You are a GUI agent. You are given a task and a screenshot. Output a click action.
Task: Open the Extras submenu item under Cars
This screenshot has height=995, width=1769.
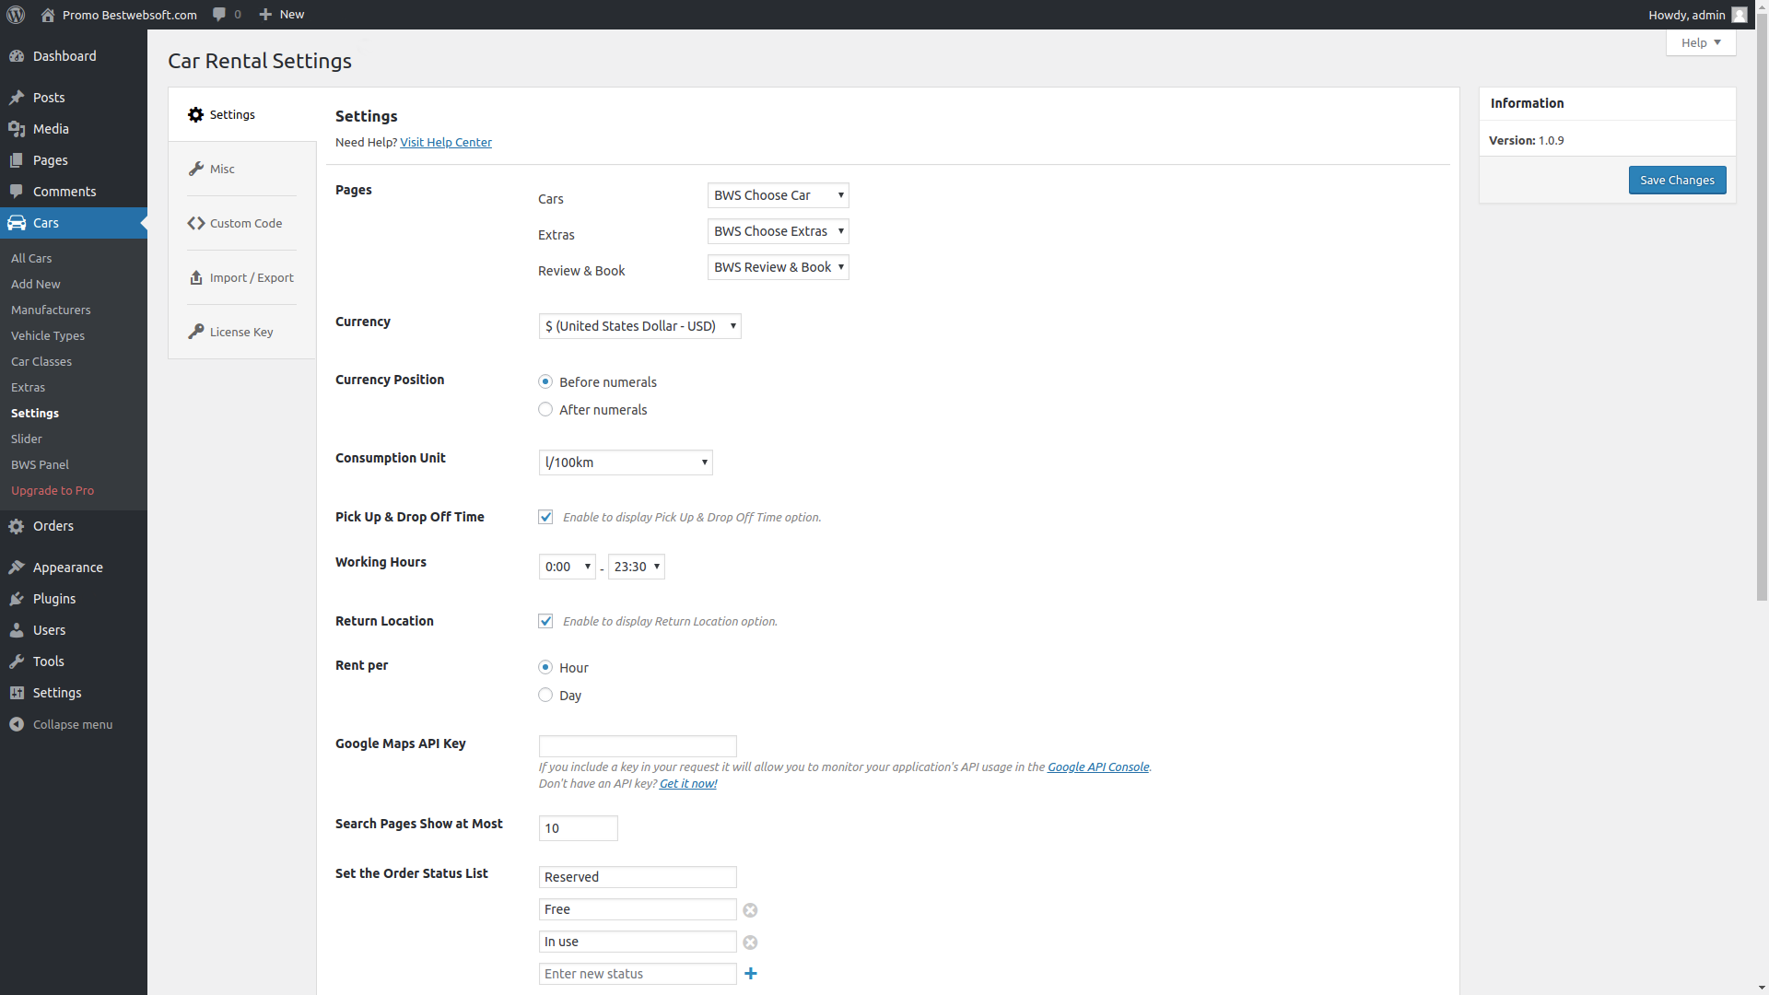coord(28,388)
